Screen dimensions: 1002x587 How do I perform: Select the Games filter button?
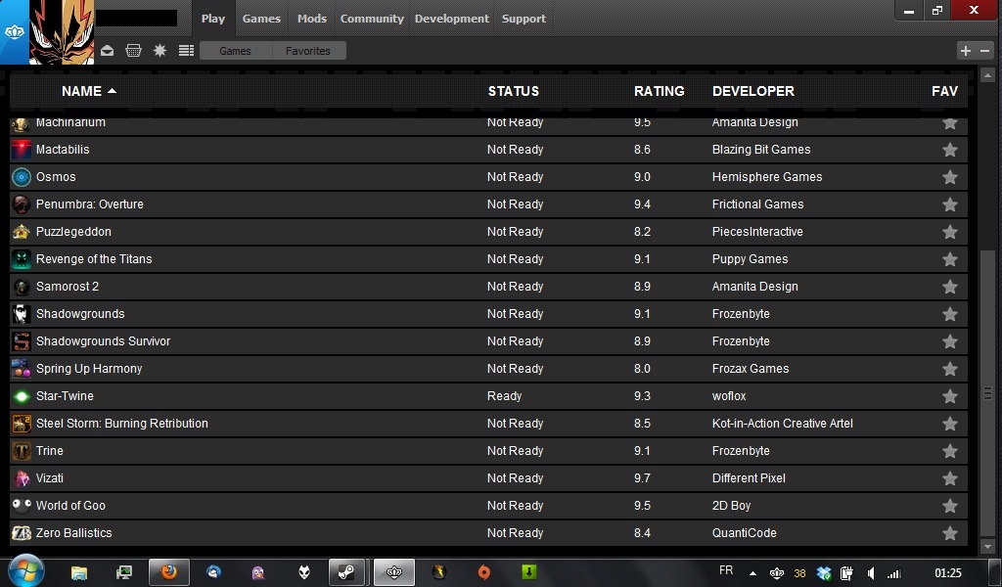[x=235, y=51]
